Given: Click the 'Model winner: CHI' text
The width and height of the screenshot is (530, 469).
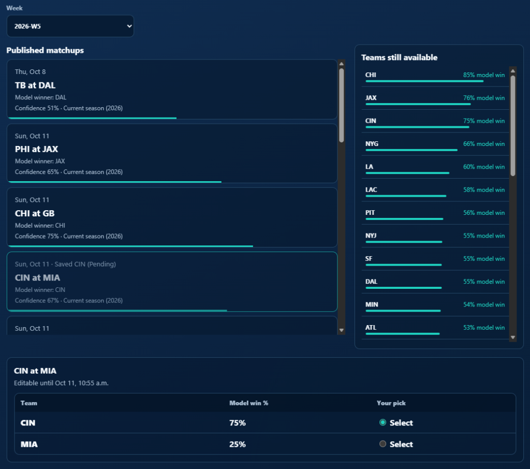Looking at the screenshot, I should 40,226.
